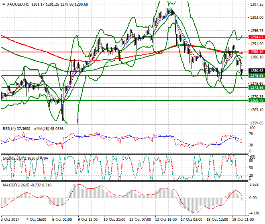Select the green 1273.86 support level tag
This screenshot has width=265, height=224.
pyautogui.click(x=253, y=87)
